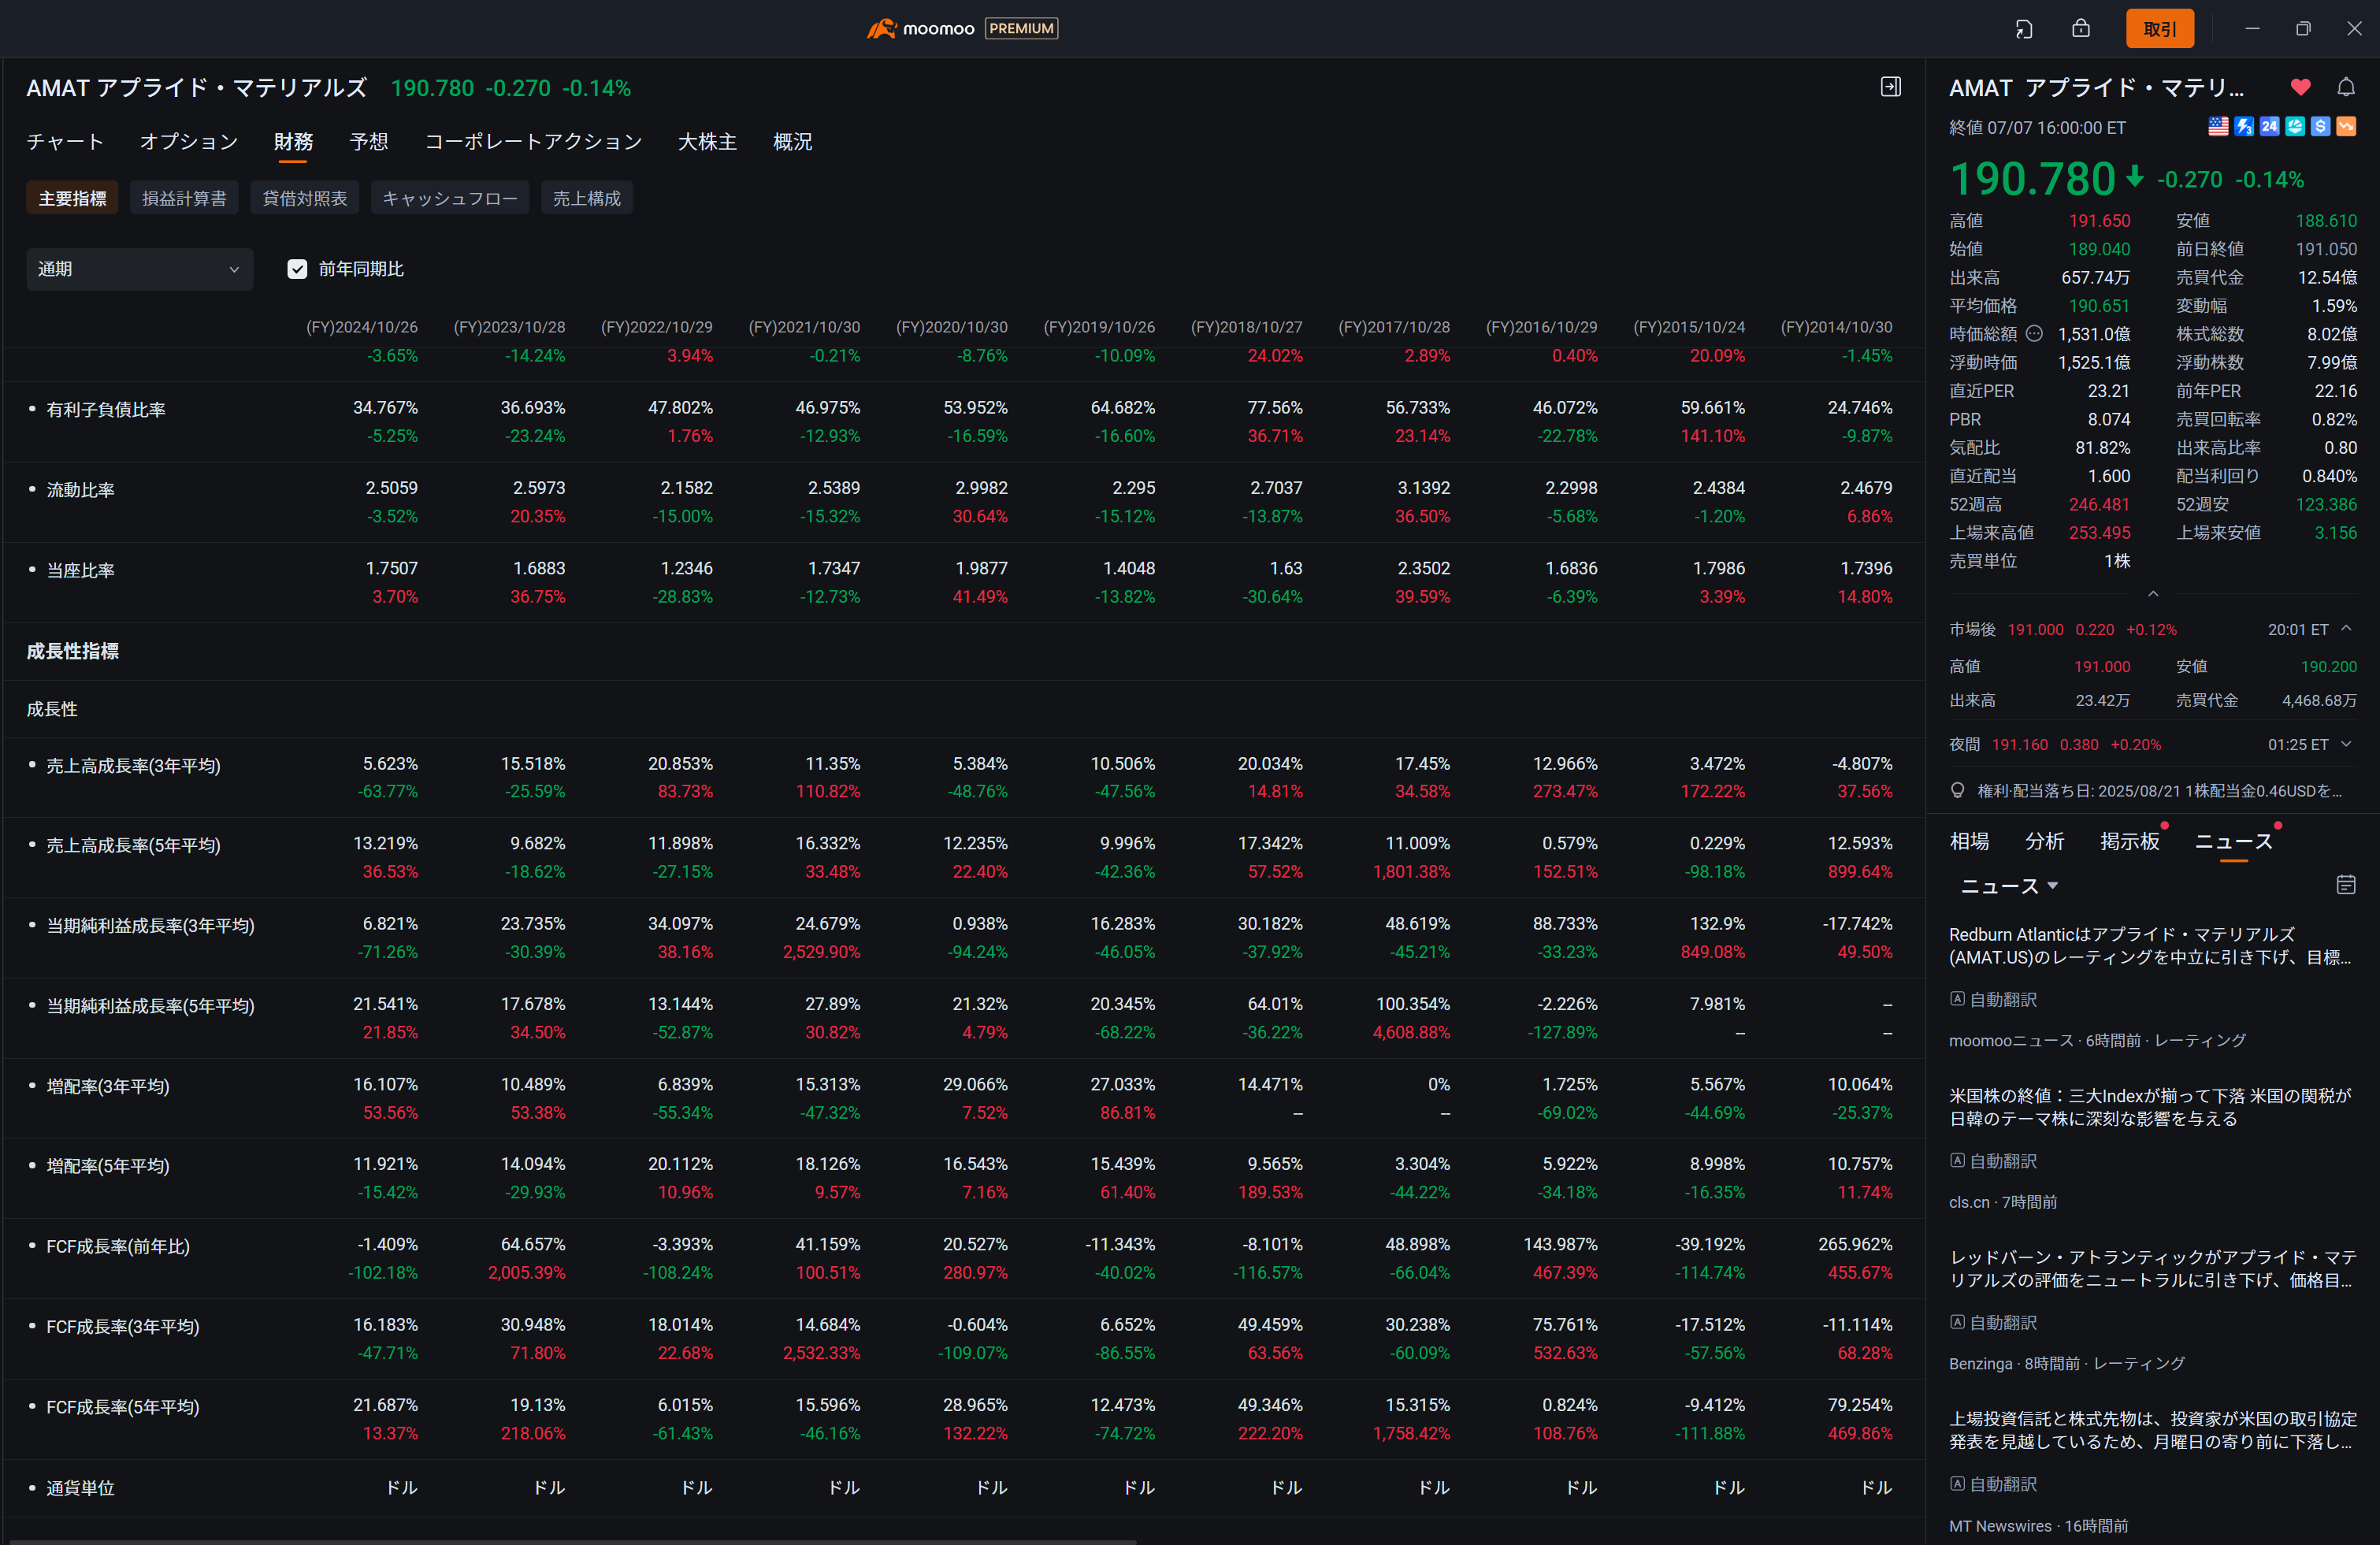
Task: Click auto-translate icon under 米国株の終値 news
Action: (1958, 1160)
